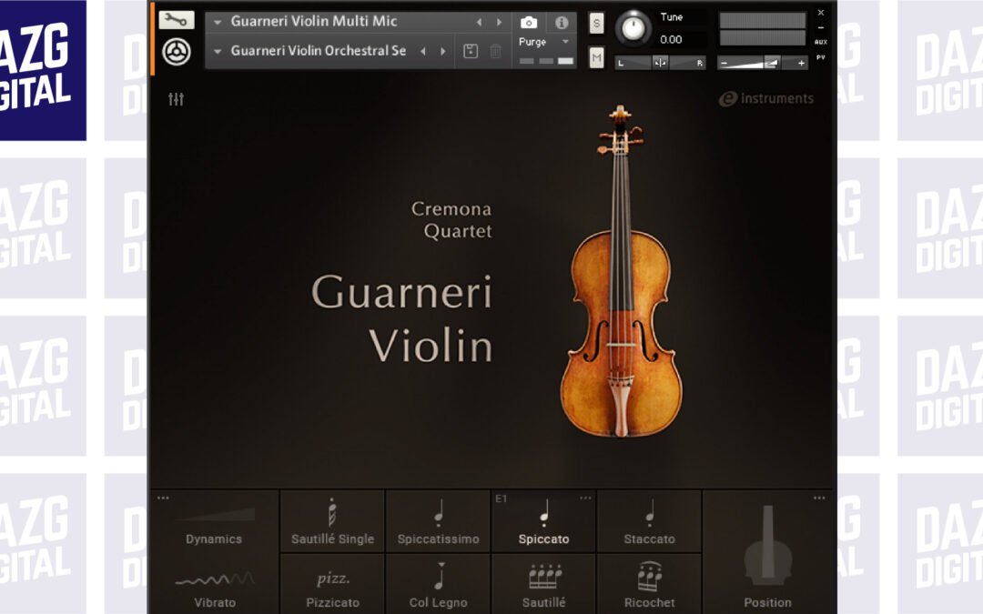Select the Col Legno articulation

(x=438, y=585)
